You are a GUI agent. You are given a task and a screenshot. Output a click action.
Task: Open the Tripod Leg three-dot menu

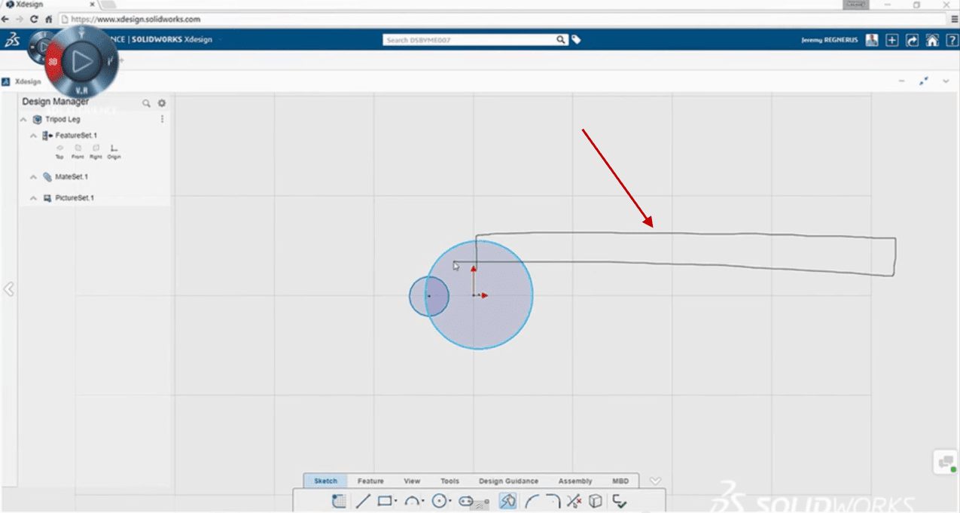[162, 119]
